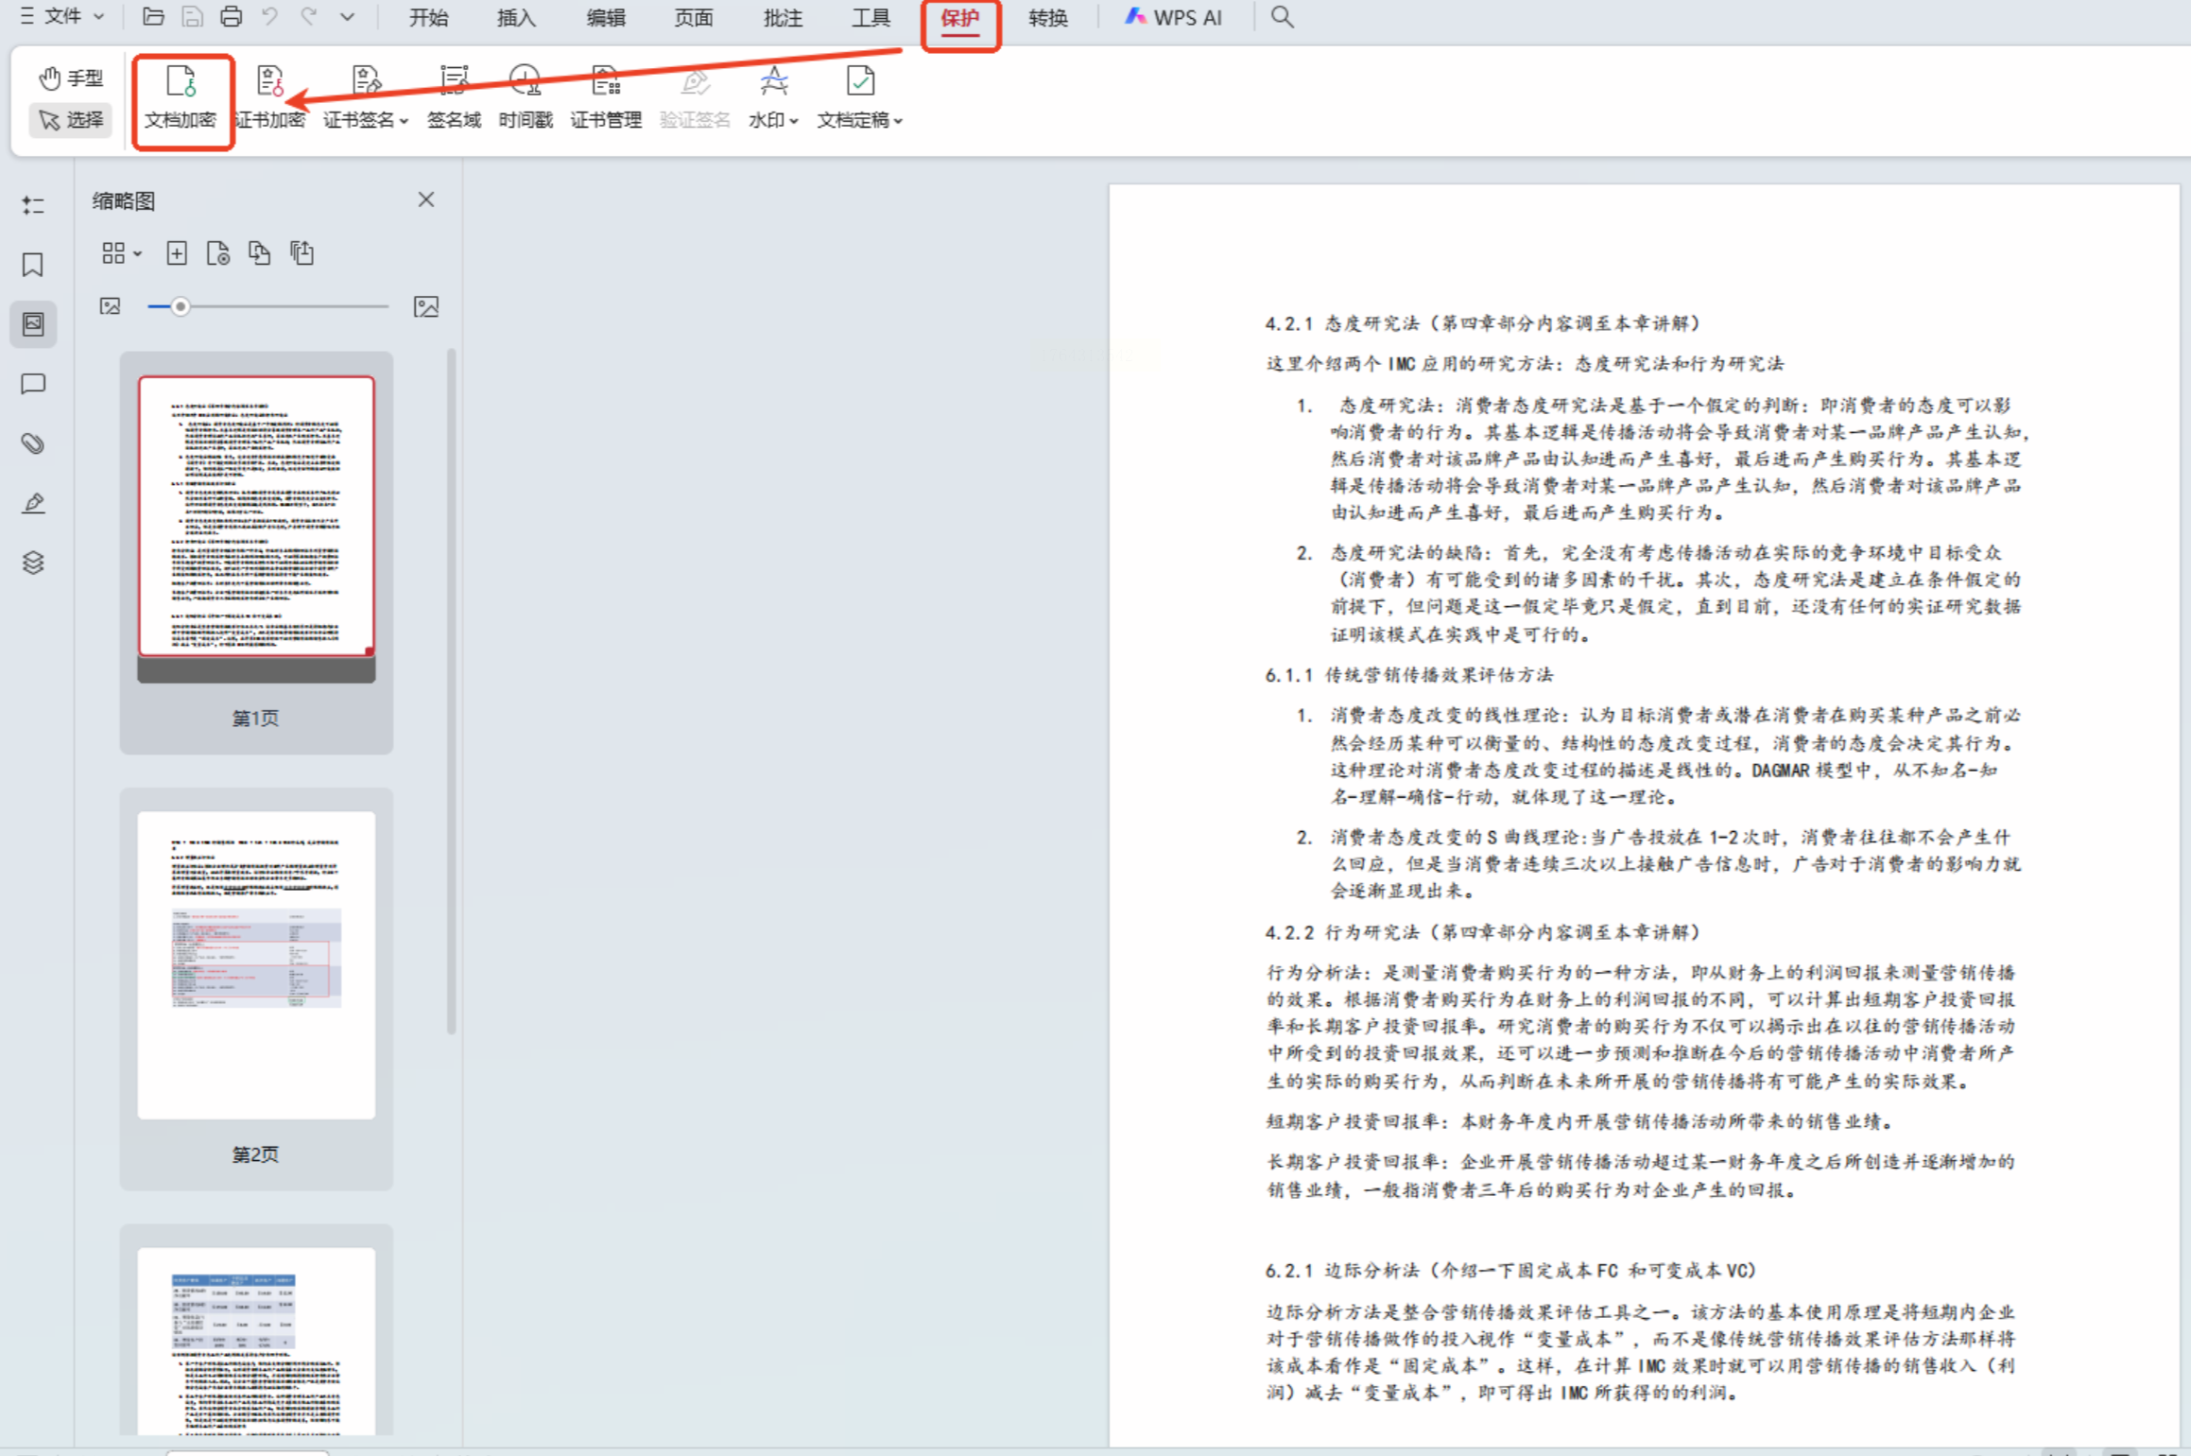Open the 文件 file menu
Viewport: 2191px width, 1456px height.
62,16
